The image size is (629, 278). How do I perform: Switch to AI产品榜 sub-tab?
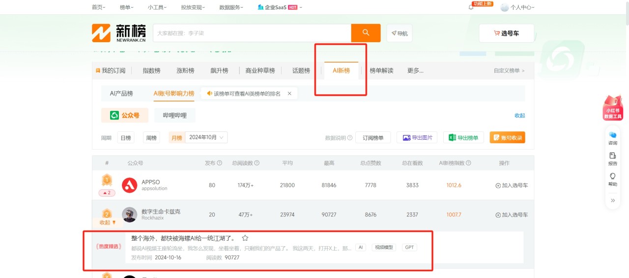pyautogui.click(x=121, y=93)
